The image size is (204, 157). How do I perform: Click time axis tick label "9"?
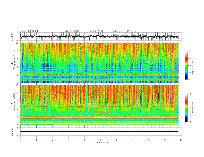coord(165,140)
